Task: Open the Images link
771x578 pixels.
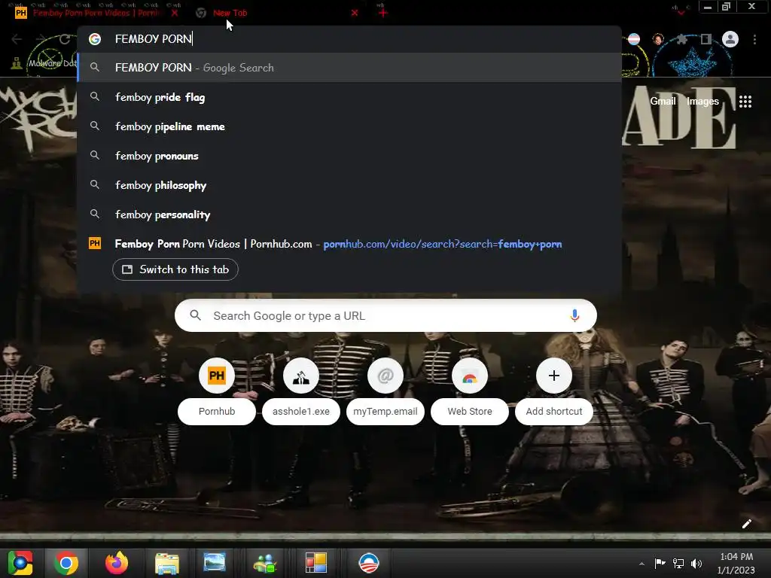Action: pos(702,102)
